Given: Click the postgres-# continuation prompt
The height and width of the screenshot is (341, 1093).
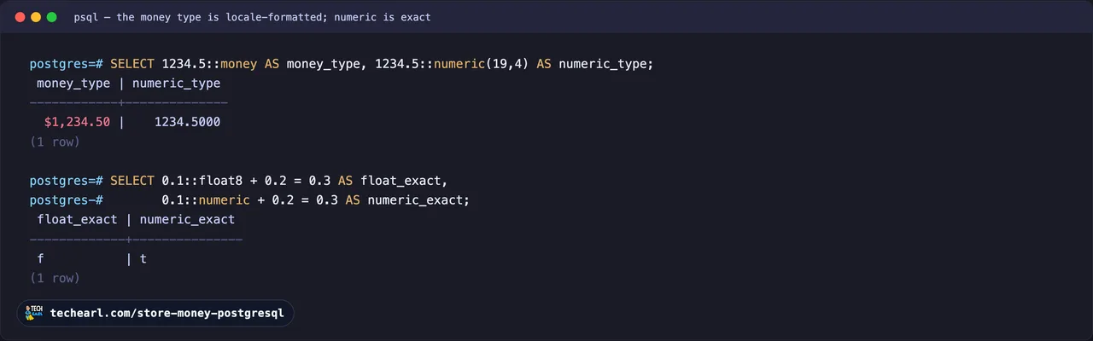Looking at the screenshot, I should 66,200.
